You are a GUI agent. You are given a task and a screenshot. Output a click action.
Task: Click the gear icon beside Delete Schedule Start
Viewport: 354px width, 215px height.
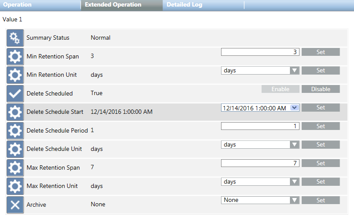click(15, 112)
